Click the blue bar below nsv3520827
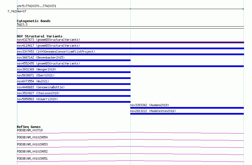252x165 pixels. click(74, 96)
